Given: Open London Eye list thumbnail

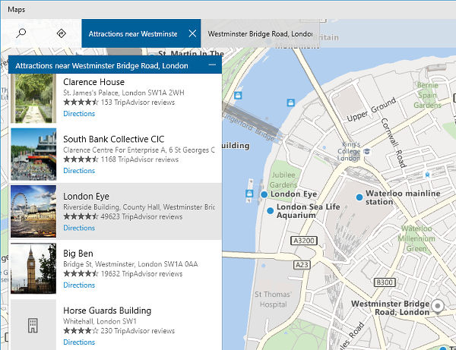Looking at the screenshot, I should [33, 212].
